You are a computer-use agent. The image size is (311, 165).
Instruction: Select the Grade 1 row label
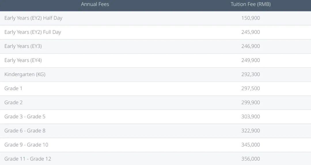click(13, 88)
